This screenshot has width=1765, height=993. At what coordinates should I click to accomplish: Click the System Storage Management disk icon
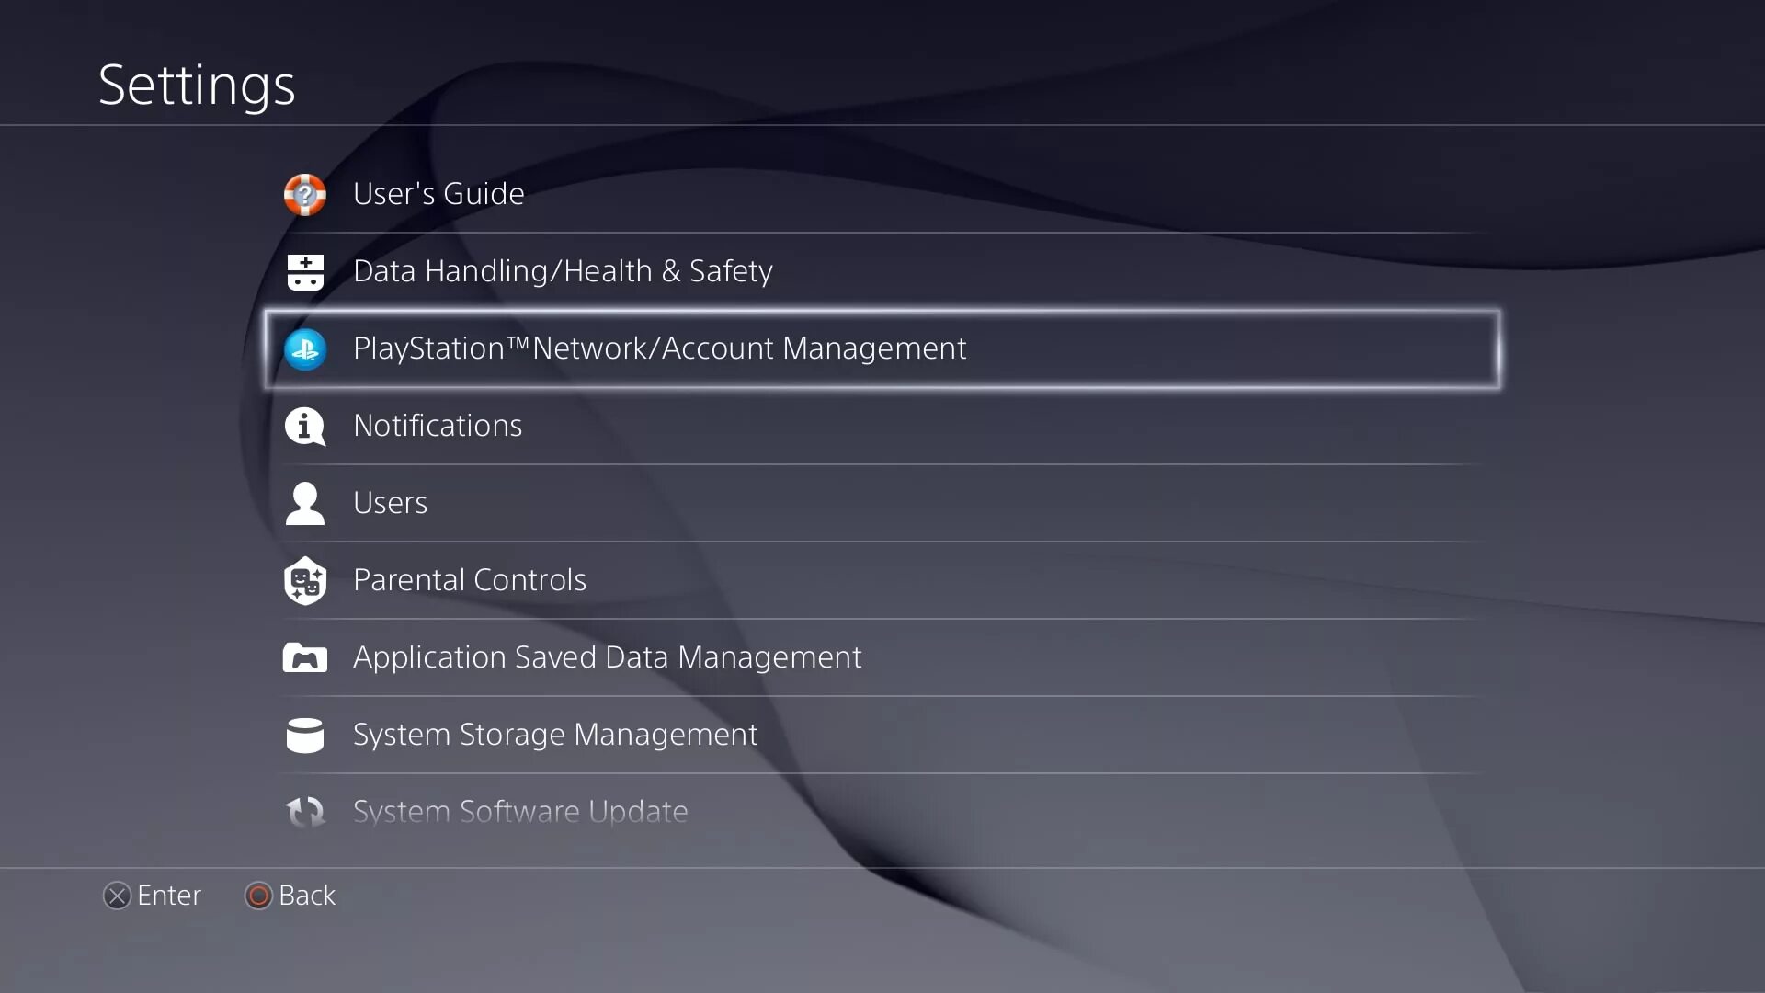[x=304, y=736]
